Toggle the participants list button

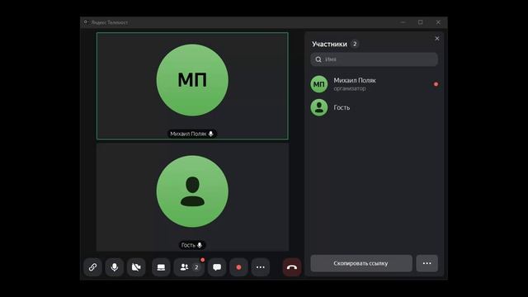tap(189, 267)
